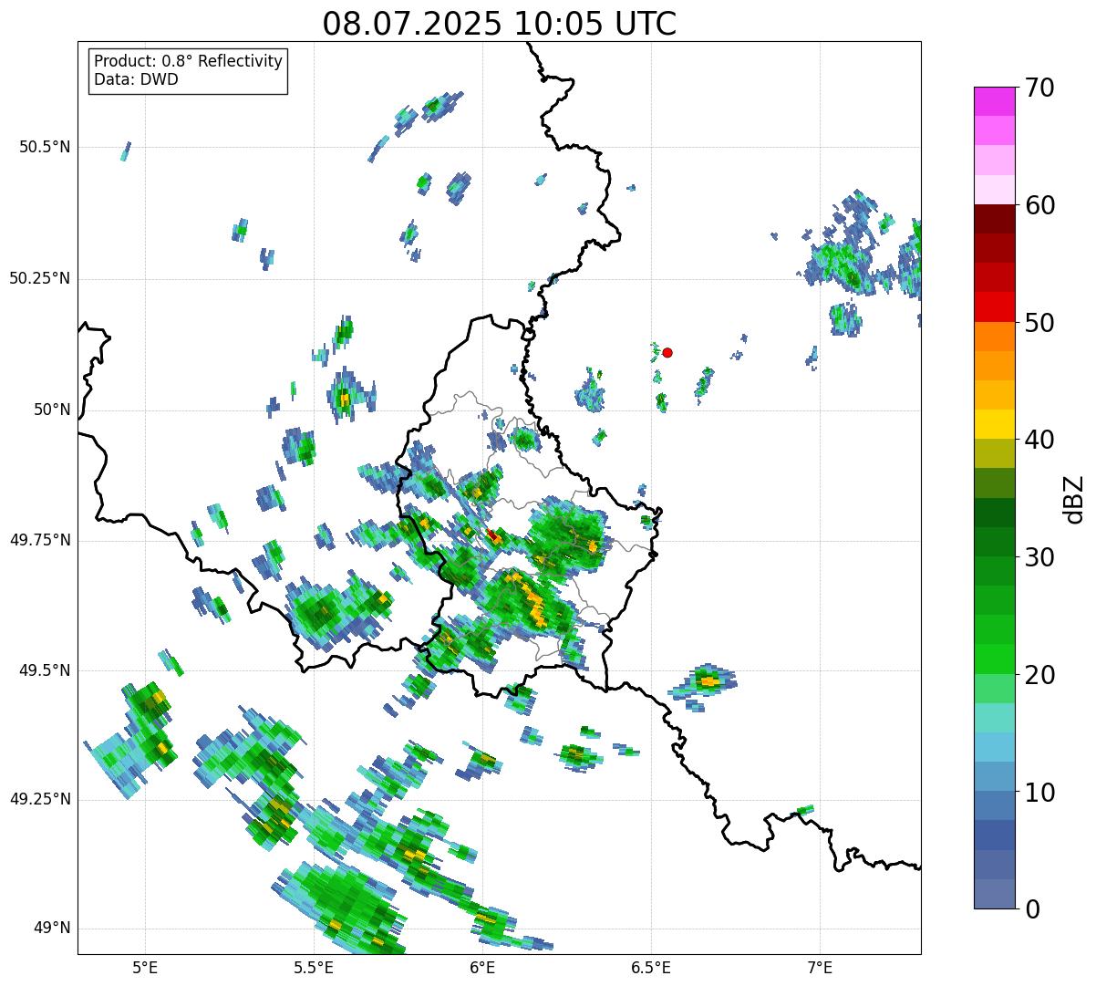This screenshot has width=1096, height=986.
Task: Click the 49.5°N latitude label
Action: (x=46, y=670)
